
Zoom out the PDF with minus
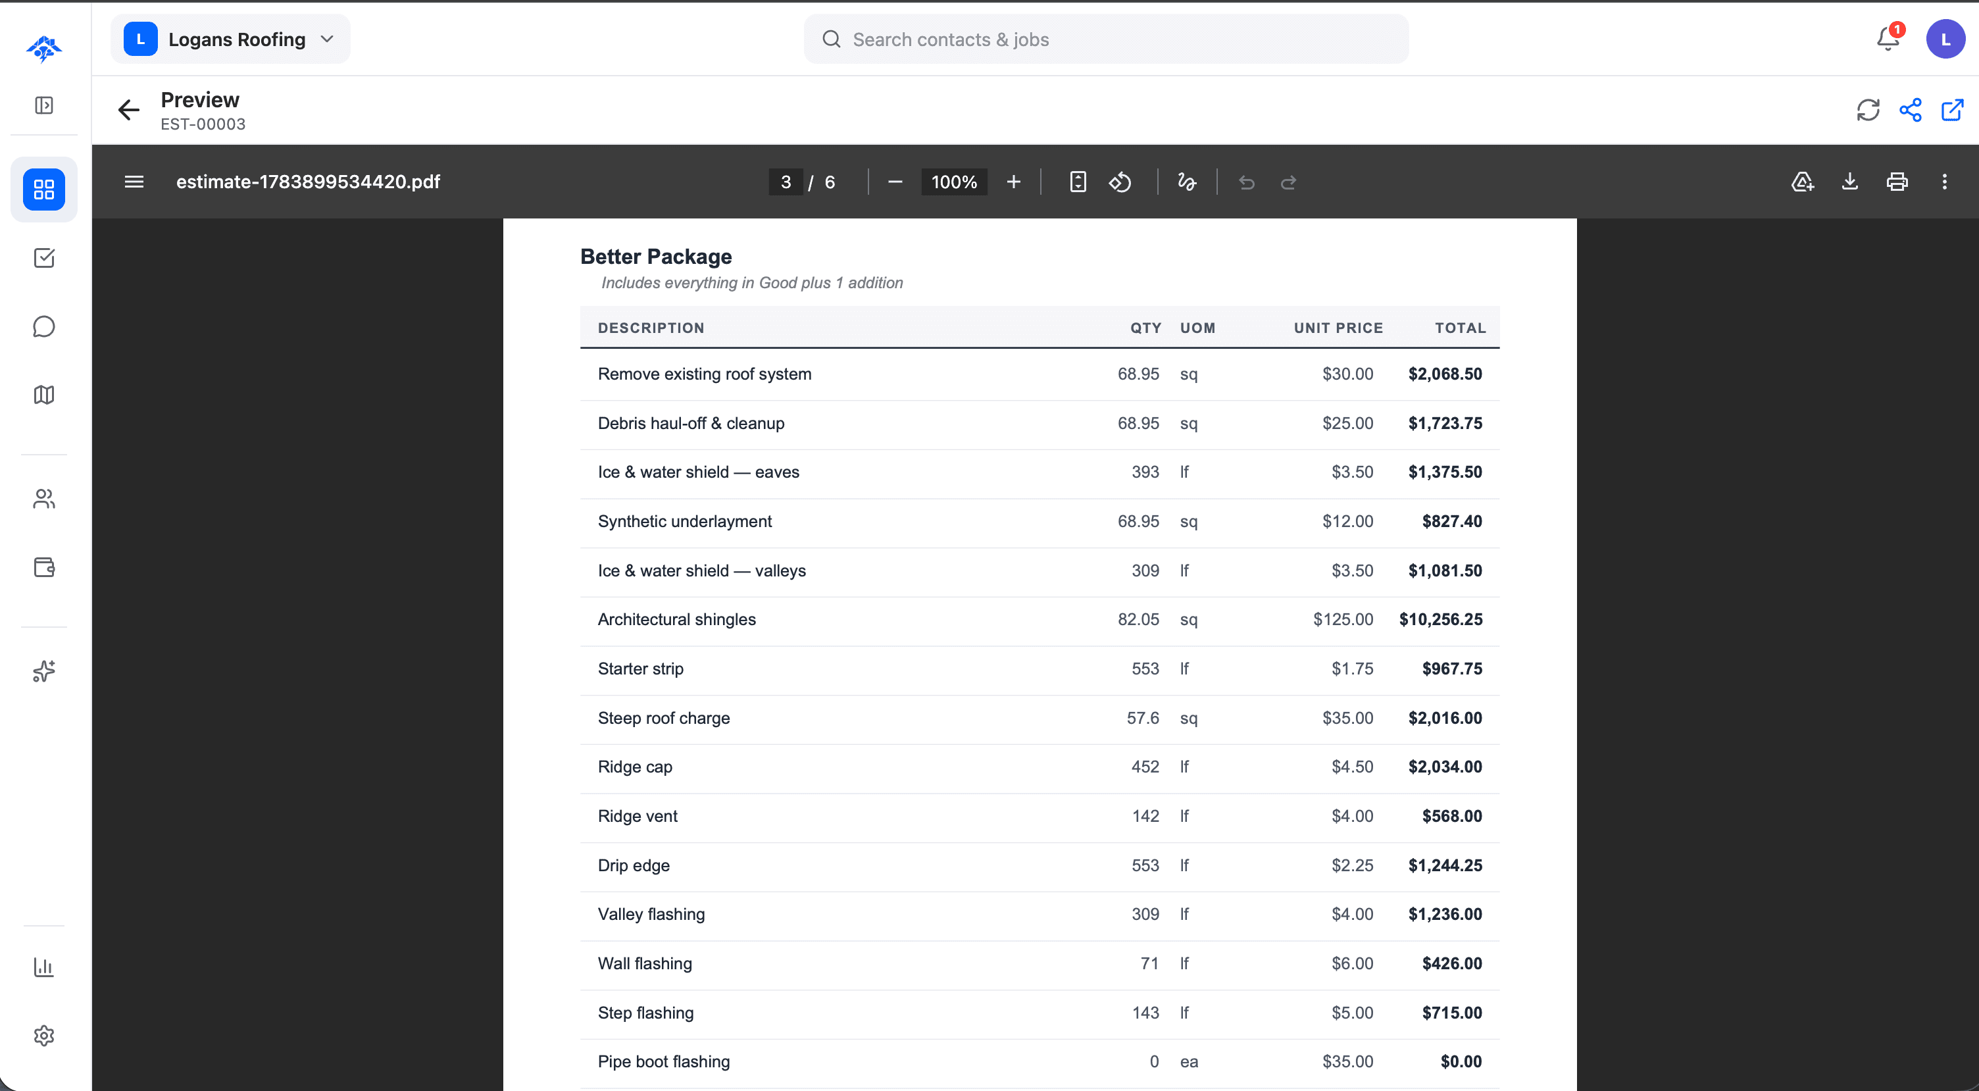point(895,182)
